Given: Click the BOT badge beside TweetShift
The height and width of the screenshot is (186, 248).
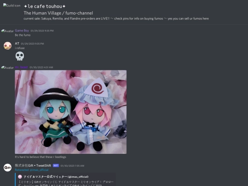Looking at the screenshot, I should [x=56, y=165].
